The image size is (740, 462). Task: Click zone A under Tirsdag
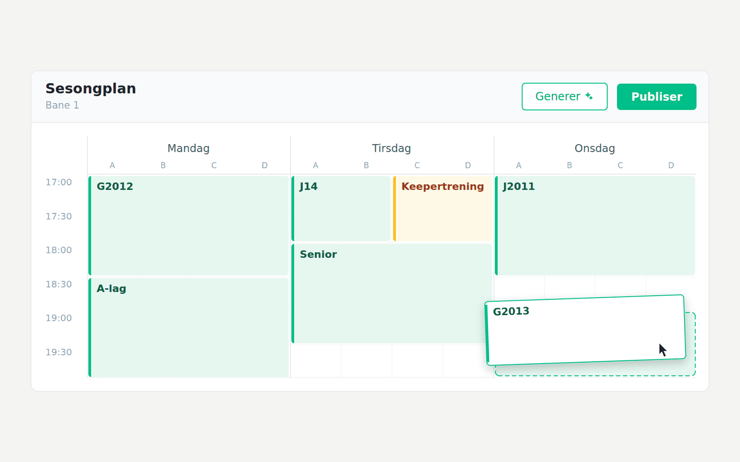click(x=315, y=165)
